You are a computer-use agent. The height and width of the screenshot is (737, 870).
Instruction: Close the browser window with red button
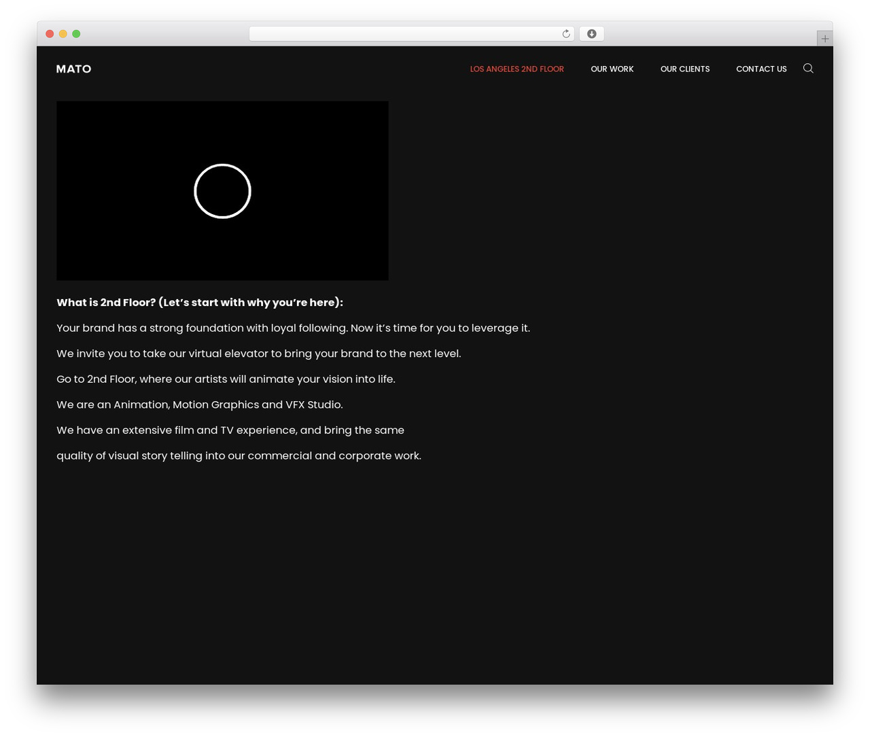(50, 34)
